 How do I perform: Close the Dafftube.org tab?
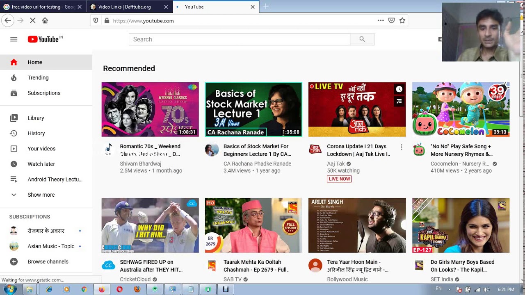(x=166, y=7)
